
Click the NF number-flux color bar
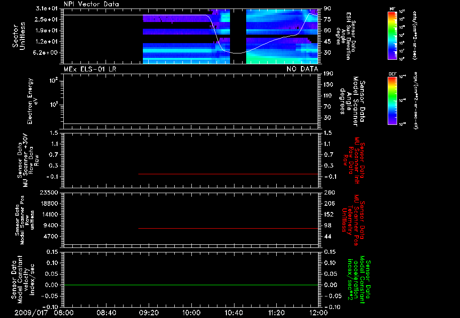(392, 35)
